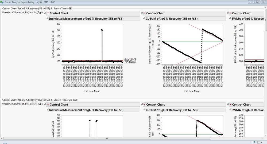The image size is (267, 144).
Task: Open red triangle menu of GTI B300 EWMA Control Chart
Action: click(x=230, y=105)
